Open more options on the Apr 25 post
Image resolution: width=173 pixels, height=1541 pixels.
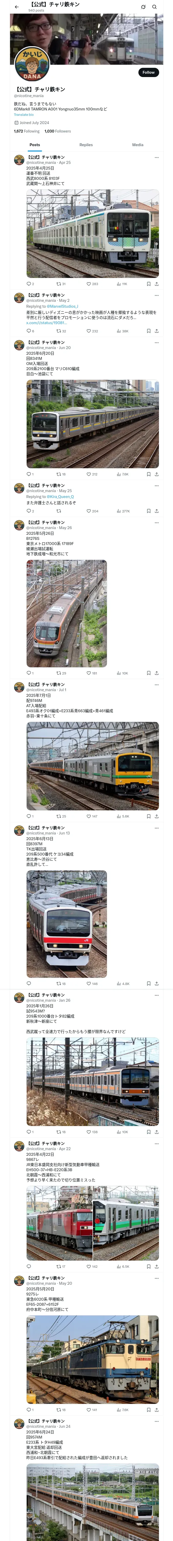(x=156, y=157)
